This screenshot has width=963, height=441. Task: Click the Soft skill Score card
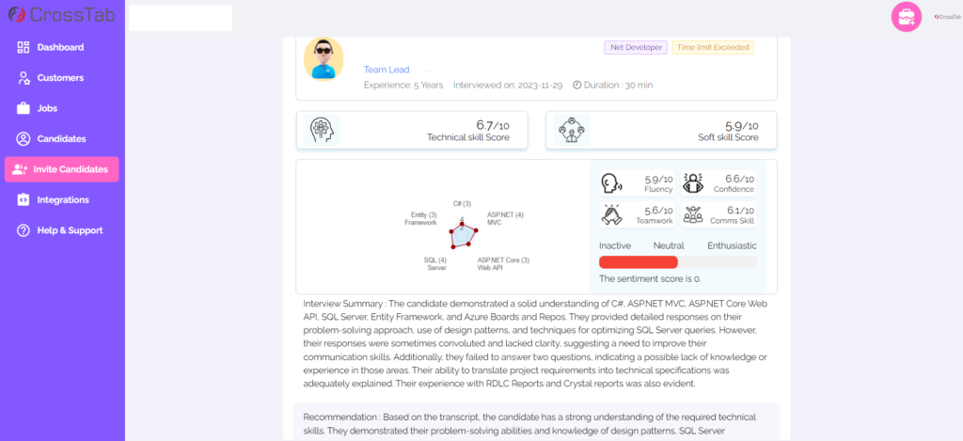click(x=661, y=130)
